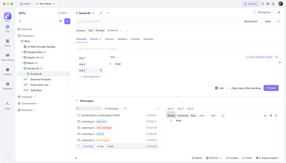Click Add Argument link

(90, 77)
